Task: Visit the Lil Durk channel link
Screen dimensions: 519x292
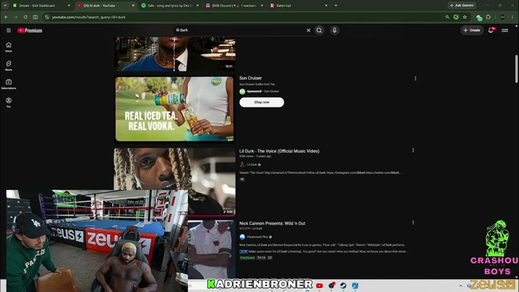Action: click(252, 165)
